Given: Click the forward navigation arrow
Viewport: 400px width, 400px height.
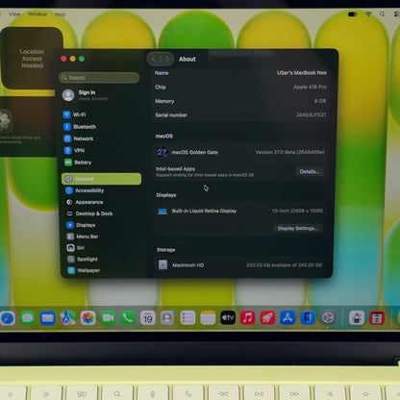Looking at the screenshot, I should click(x=166, y=59).
